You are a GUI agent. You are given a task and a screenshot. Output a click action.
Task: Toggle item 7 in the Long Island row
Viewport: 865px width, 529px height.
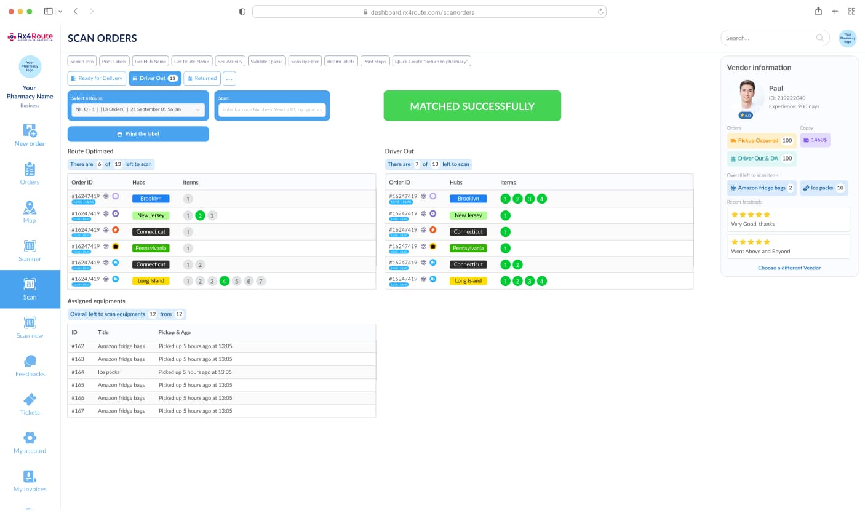coord(261,281)
